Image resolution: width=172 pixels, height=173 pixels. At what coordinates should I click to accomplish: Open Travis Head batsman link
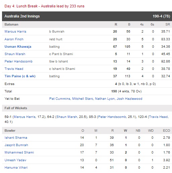click(x=14, y=69)
